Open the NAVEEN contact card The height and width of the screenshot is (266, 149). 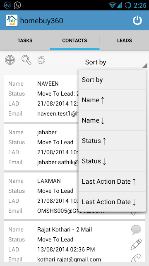[x=41, y=99]
